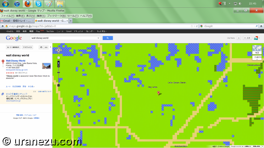Click the Firefox URL address field

click(100, 26)
